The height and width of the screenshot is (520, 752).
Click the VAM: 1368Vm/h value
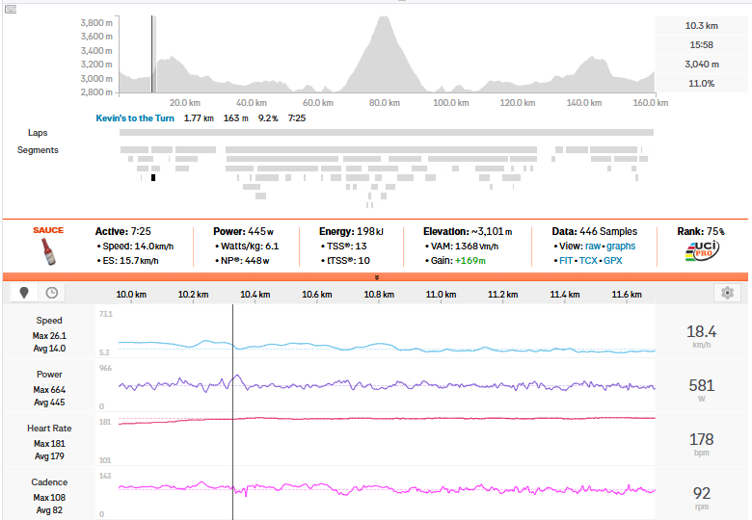point(466,247)
